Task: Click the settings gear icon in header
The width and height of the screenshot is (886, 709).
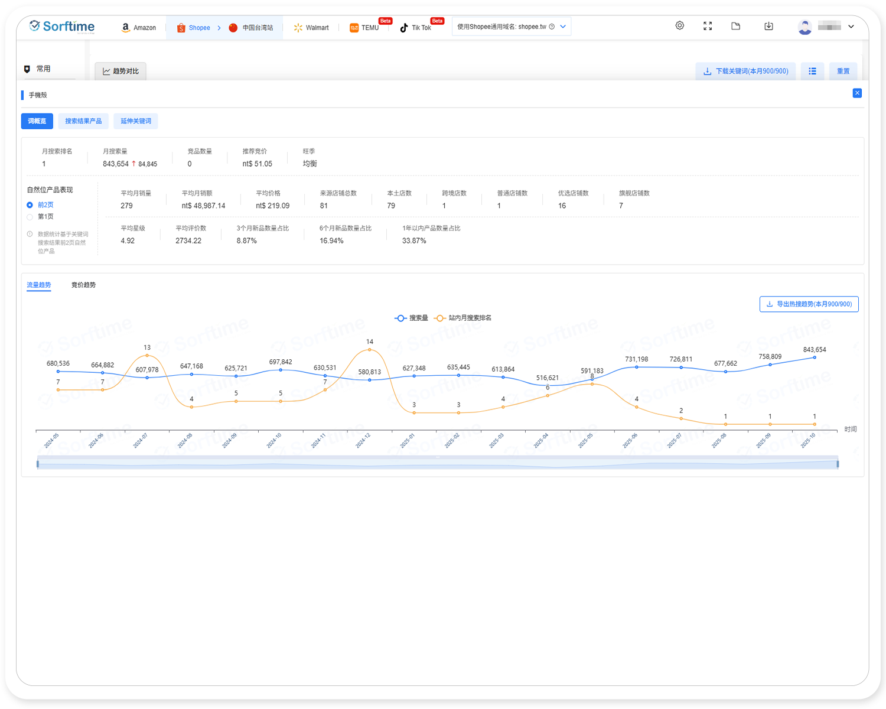Action: [x=680, y=26]
